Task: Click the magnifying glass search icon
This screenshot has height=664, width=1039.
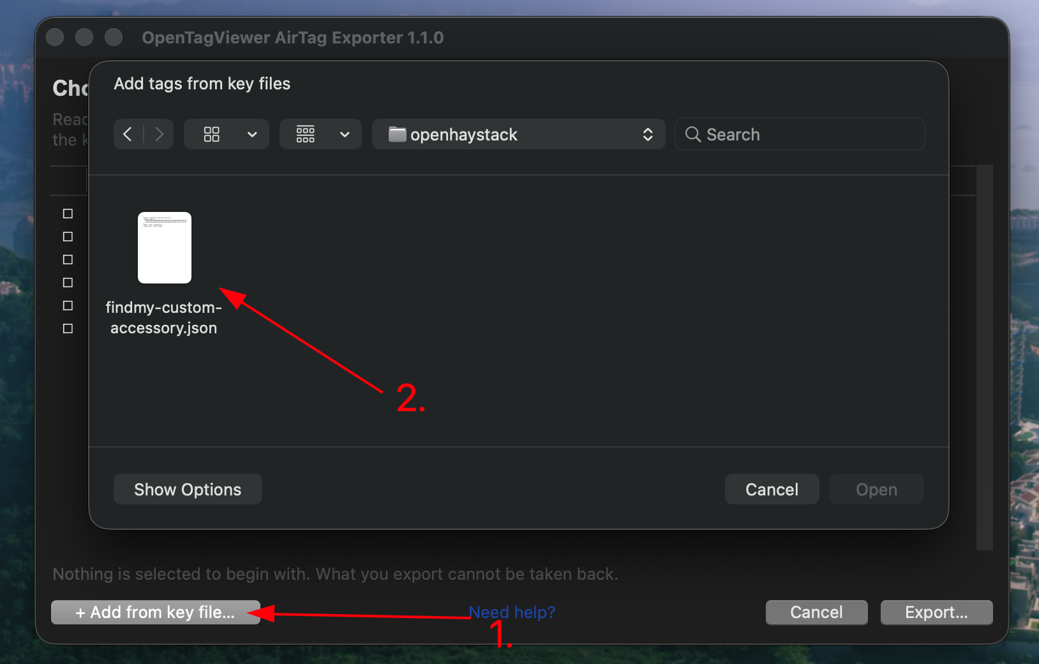Action: click(692, 134)
